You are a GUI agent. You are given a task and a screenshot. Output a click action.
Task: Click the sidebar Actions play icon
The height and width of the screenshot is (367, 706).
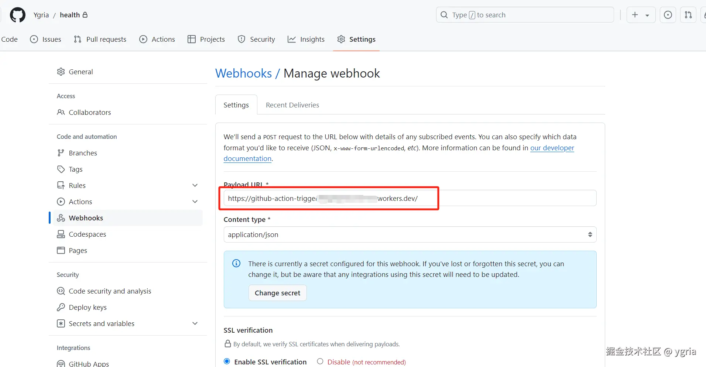pyautogui.click(x=61, y=202)
